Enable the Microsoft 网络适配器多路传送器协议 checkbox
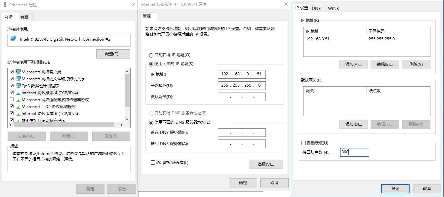Image resolution: width=444 pixels, height=197 pixels. [x=12, y=99]
